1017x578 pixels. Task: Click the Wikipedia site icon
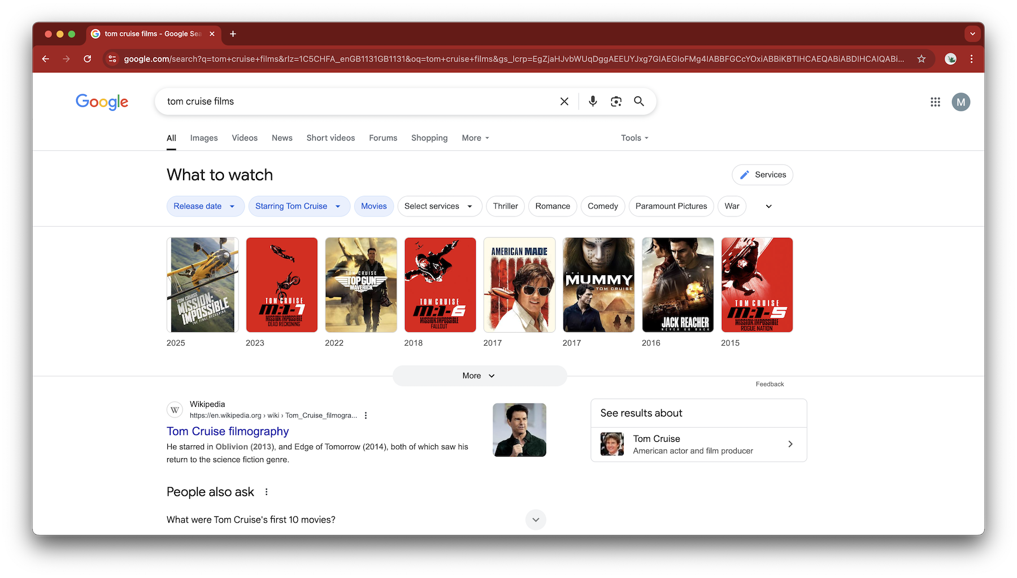[175, 410]
